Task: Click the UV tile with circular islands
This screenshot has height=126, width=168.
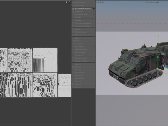Action: [x=20, y=60]
